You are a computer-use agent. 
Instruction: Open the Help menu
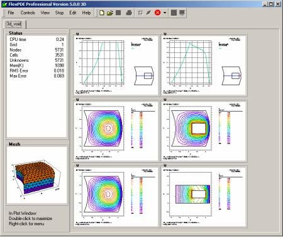(x=86, y=13)
